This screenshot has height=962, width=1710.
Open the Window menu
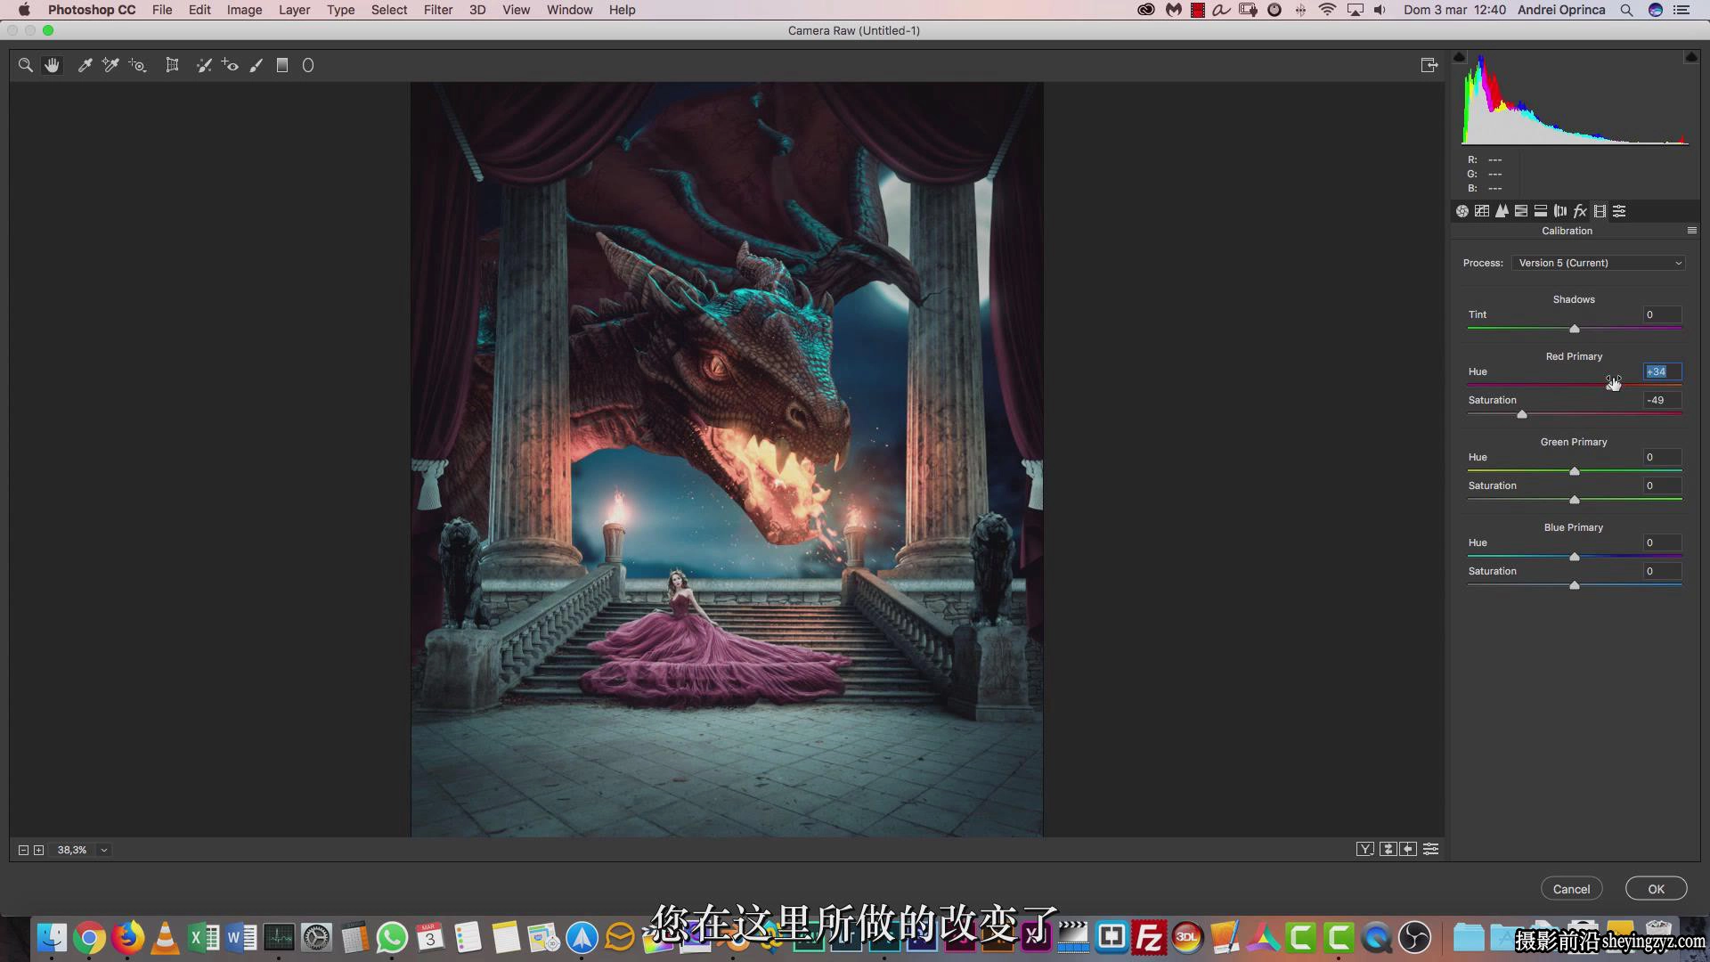click(x=569, y=10)
